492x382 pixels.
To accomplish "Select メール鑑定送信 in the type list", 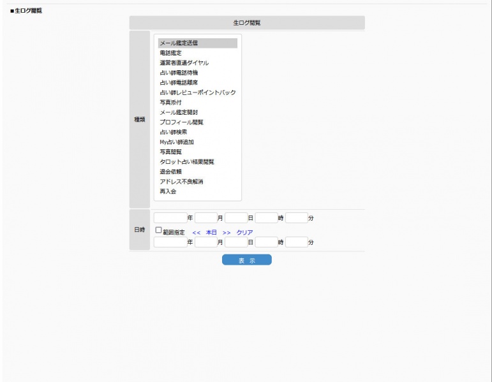I will [197, 43].
